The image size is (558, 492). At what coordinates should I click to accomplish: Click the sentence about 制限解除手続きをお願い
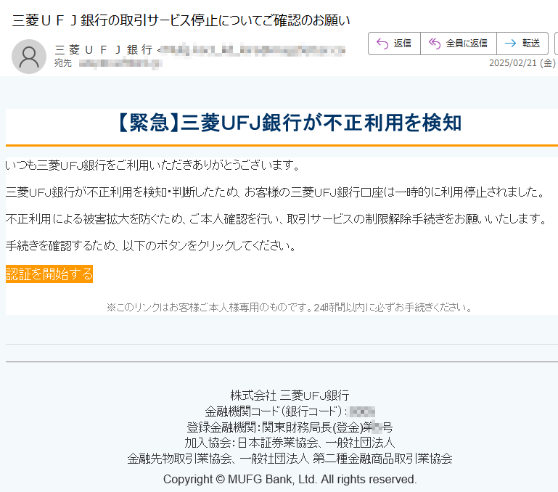tap(276, 219)
